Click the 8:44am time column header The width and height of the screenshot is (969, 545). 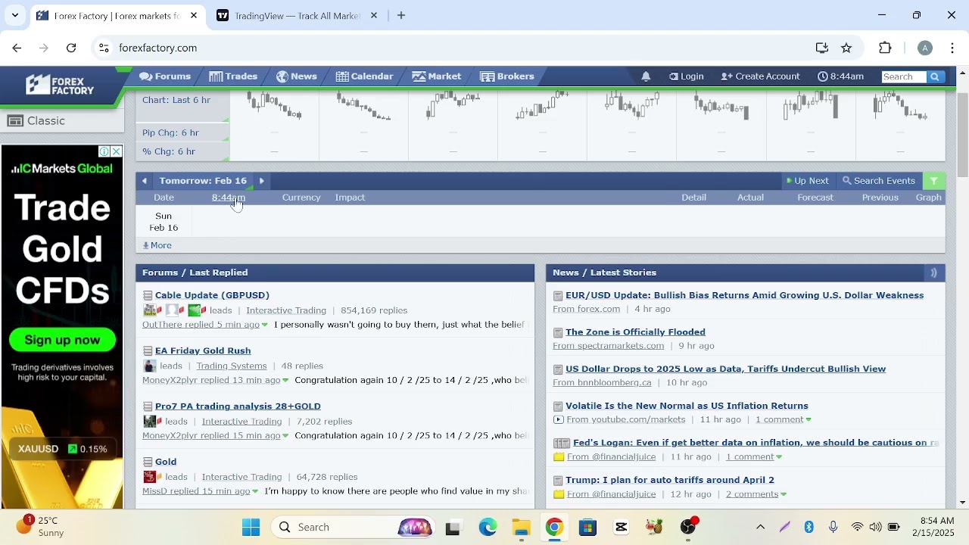229,198
